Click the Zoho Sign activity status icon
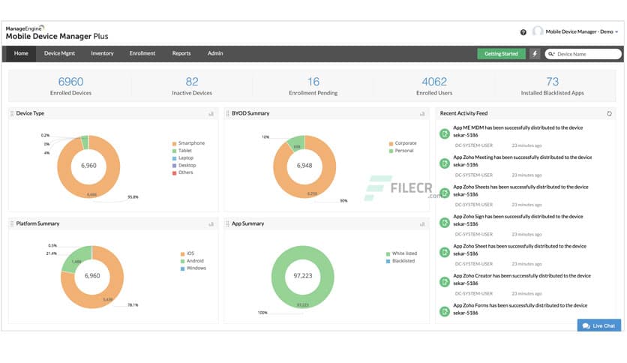Screen dimensions: 627x363 (x=445, y=223)
